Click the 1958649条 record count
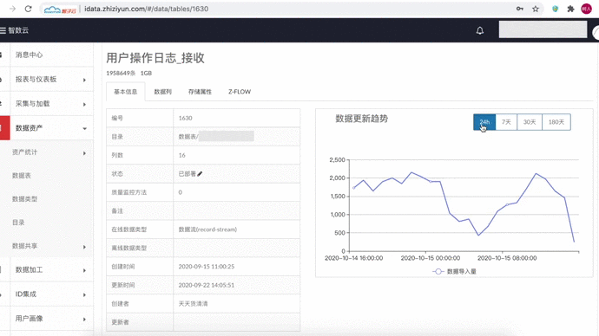 click(121, 73)
